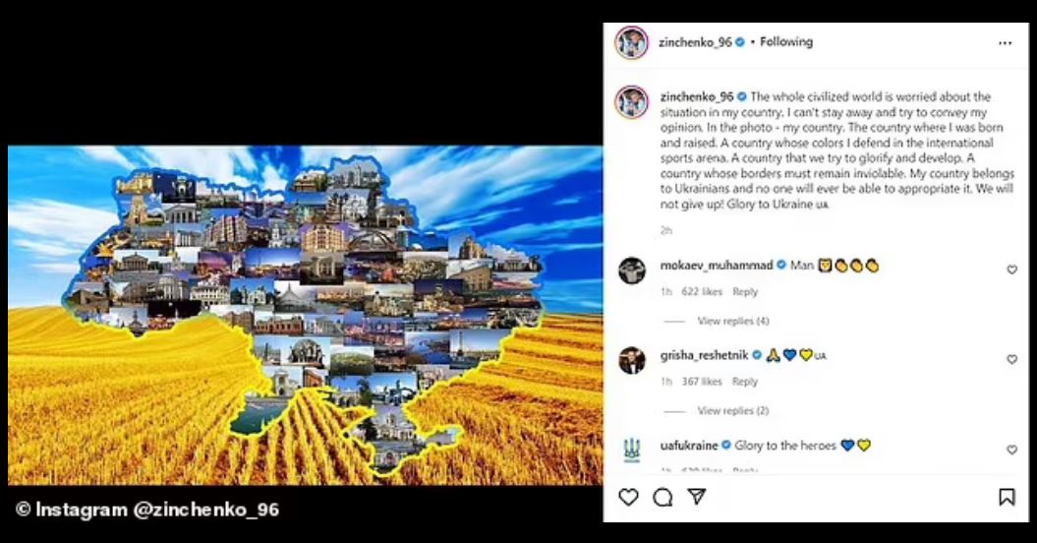Save the post with the bookmark icon
Viewport: 1037px width, 543px height.
pyautogui.click(x=1007, y=497)
